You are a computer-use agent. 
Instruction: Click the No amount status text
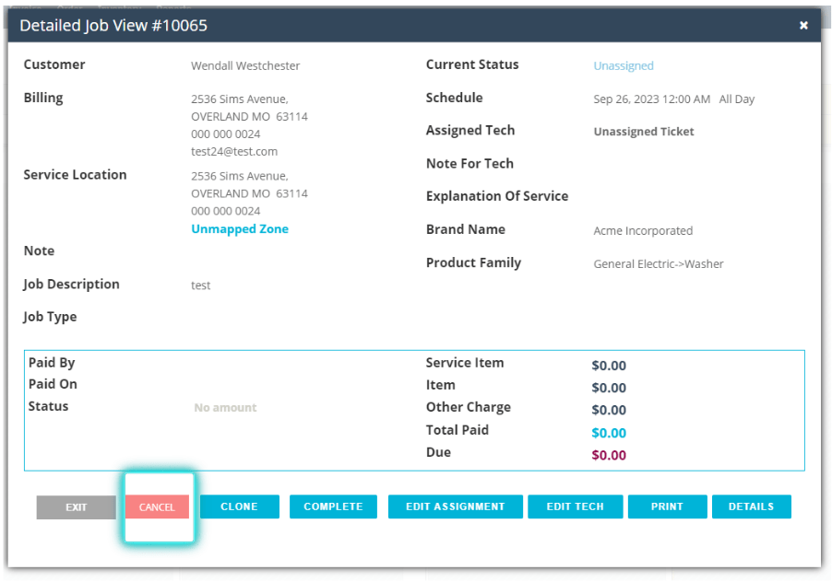click(x=225, y=408)
